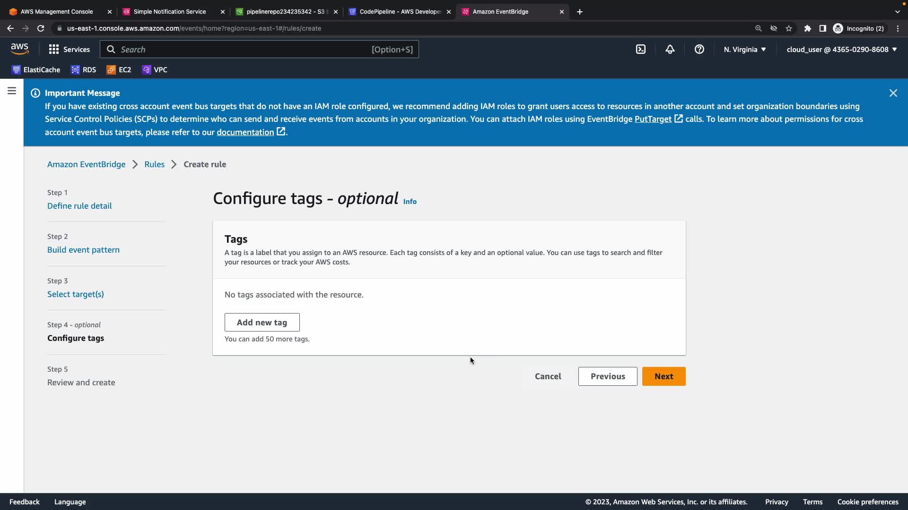Open the notifications bell
This screenshot has height=510, width=908.
[670, 49]
